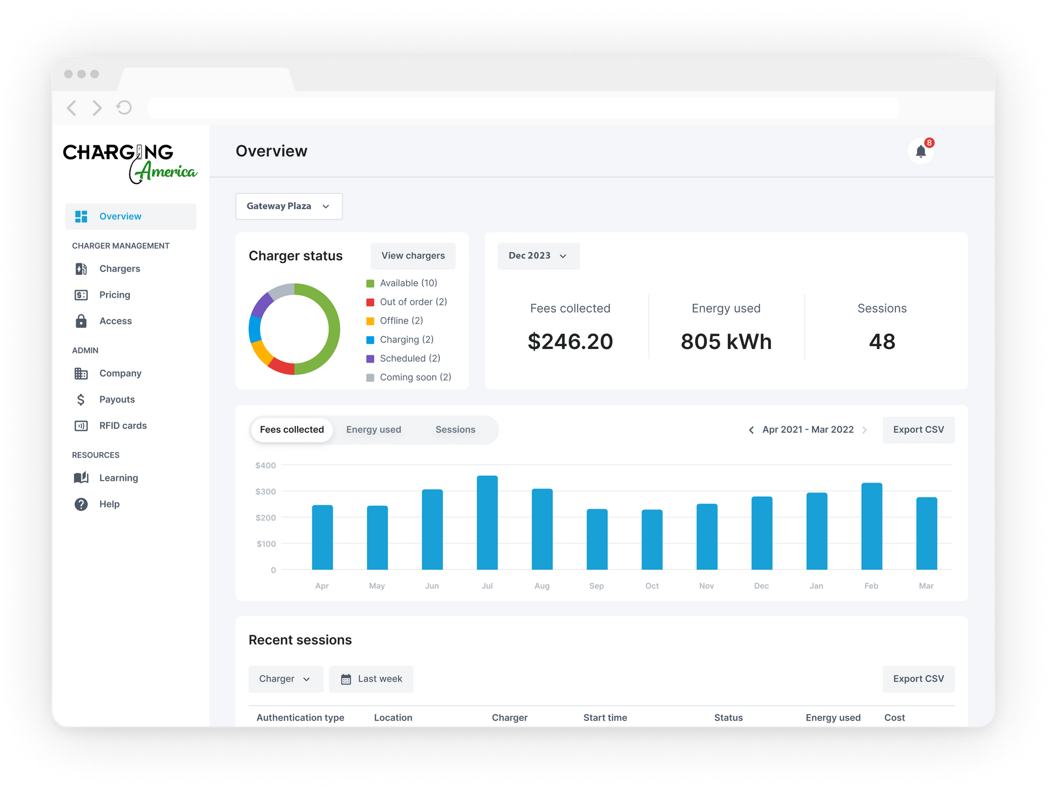Click the Apr 2021 - Mar 2022 range label
The image size is (1050, 786).
tap(808, 430)
